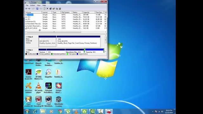This screenshot has height=114, width=203.
Task: Sort by the Capacity column header
Action: click(x=88, y=12)
